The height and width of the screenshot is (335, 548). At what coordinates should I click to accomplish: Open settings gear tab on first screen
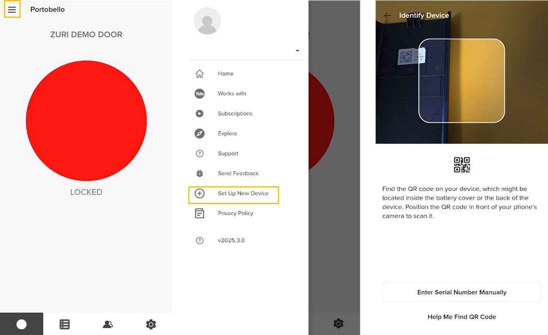[151, 324]
